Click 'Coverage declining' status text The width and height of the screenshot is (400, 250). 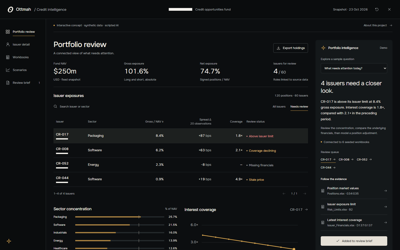coord(262,151)
